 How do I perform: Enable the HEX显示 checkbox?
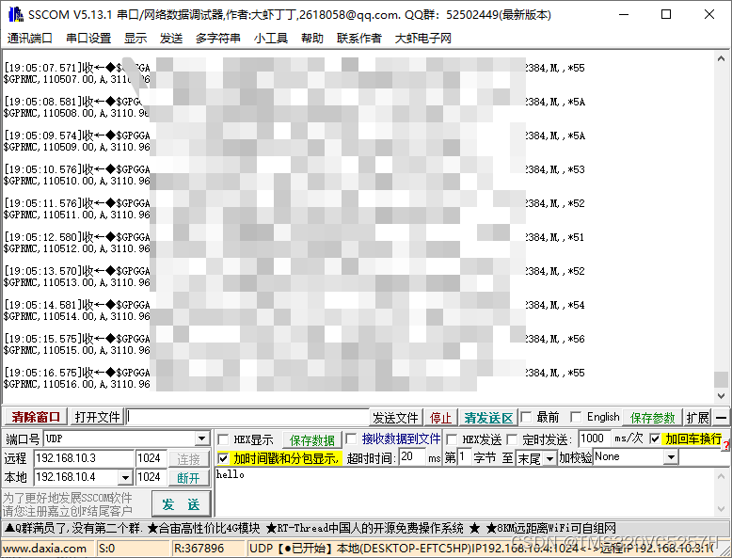(223, 439)
